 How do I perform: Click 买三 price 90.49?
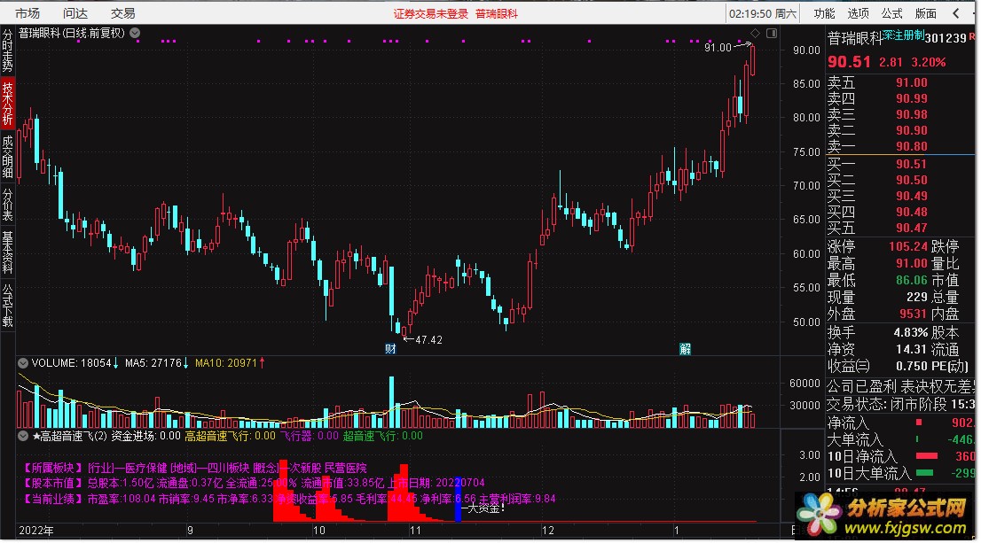tap(912, 196)
